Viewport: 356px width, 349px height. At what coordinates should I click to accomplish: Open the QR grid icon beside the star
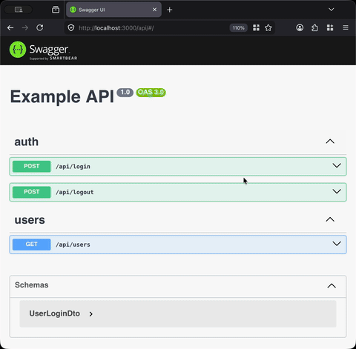point(256,27)
